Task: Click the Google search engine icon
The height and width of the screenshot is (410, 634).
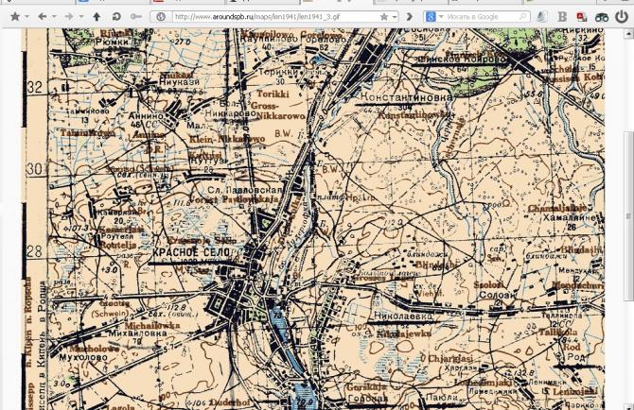Action: point(431,17)
